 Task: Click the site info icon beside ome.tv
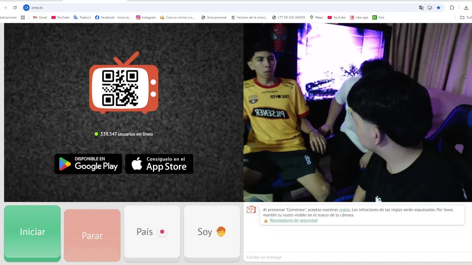26,7
